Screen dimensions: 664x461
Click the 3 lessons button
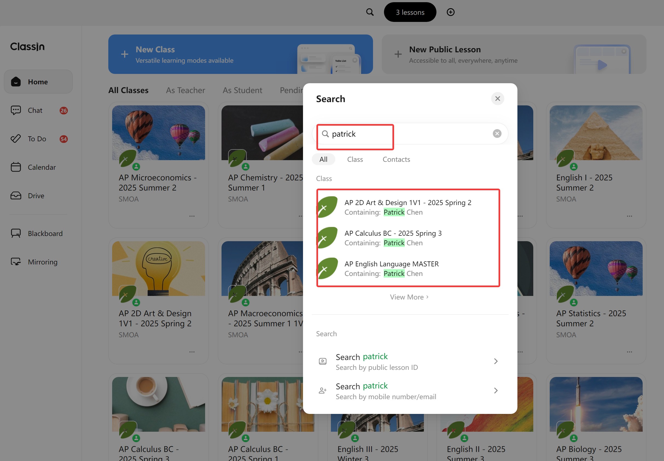pos(410,12)
